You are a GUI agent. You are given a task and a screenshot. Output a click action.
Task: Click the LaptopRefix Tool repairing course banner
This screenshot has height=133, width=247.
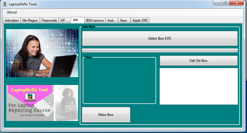tap(42, 103)
